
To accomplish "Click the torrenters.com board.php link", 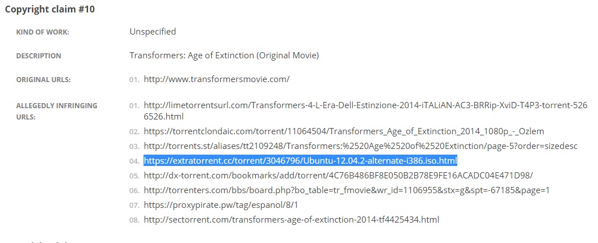I will [x=347, y=190].
